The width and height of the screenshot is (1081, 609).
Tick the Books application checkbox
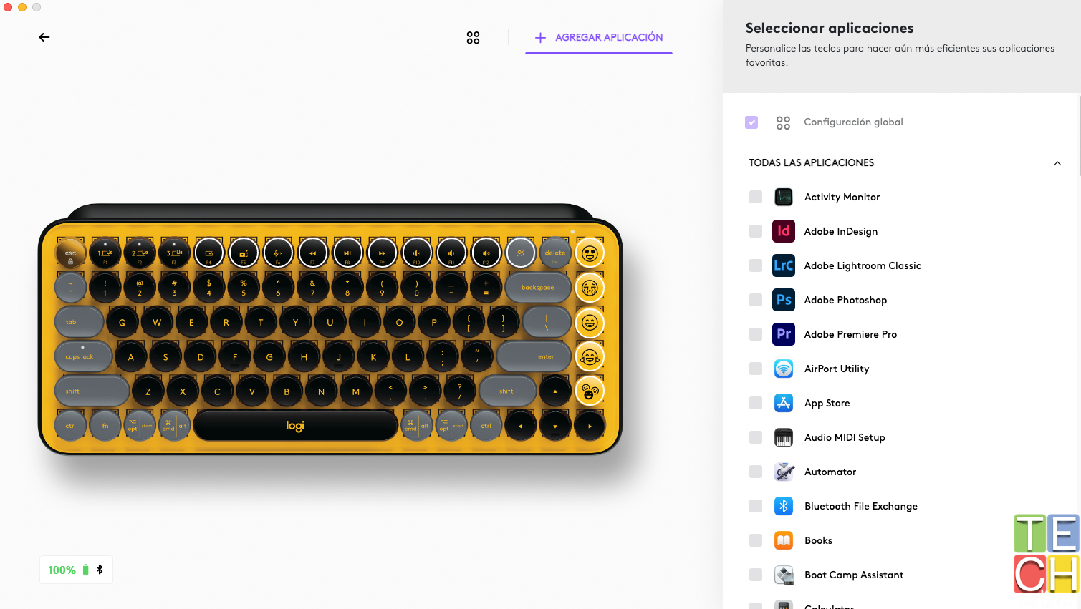pyautogui.click(x=756, y=540)
